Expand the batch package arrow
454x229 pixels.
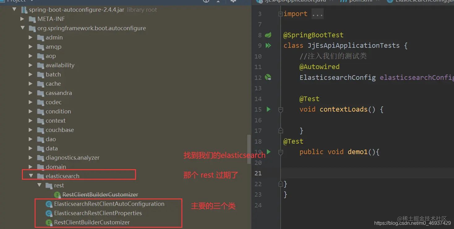[x=31, y=74]
